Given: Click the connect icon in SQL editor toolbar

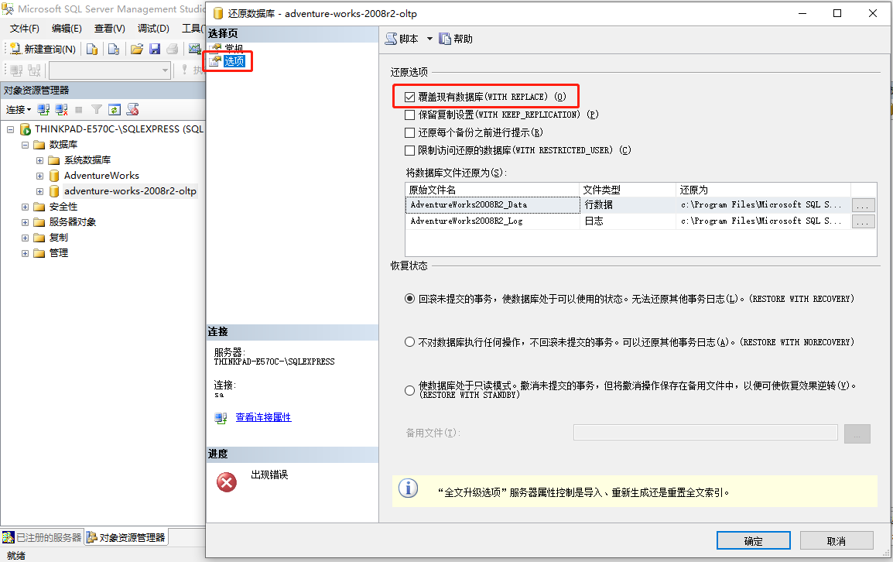Looking at the screenshot, I should pyautogui.click(x=16, y=70).
